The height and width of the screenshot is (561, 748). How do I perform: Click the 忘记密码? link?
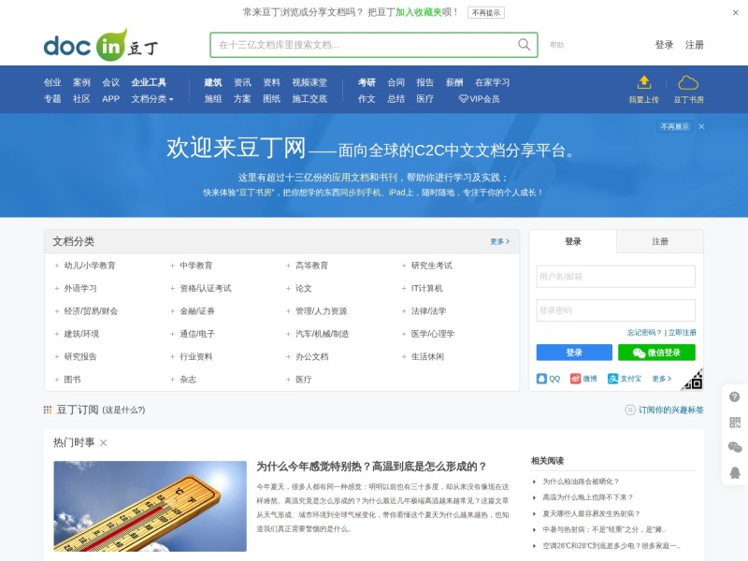[644, 333]
